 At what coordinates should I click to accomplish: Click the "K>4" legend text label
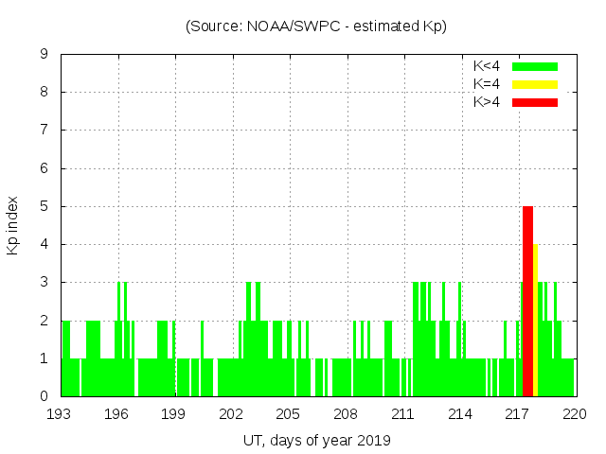(487, 102)
